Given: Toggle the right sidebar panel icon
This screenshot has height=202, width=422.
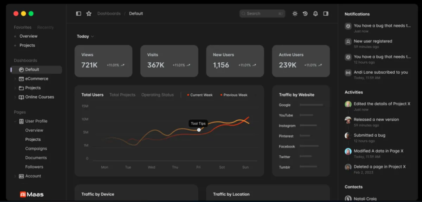Looking at the screenshot, I should click(326, 14).
